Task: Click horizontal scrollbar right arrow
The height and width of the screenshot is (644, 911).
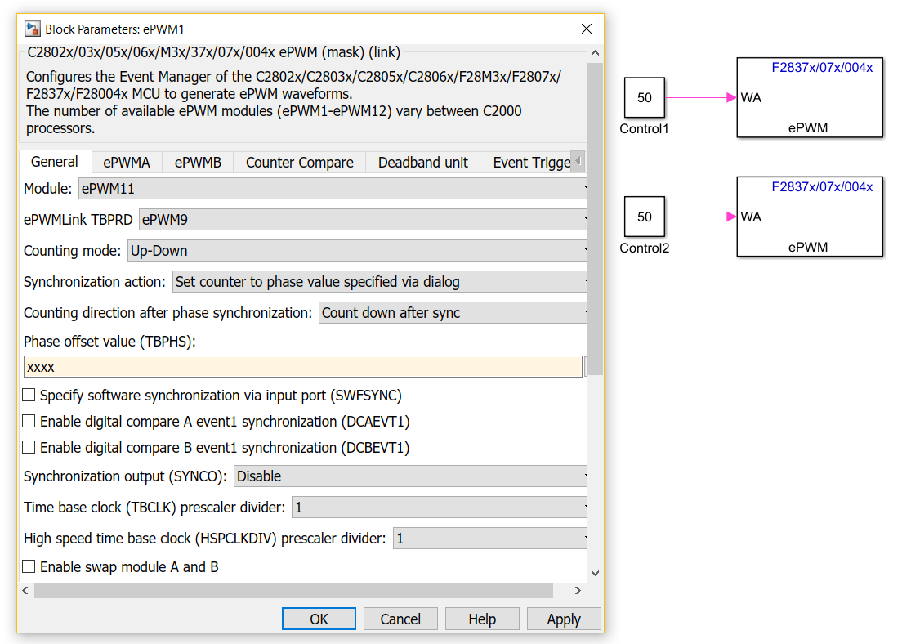Action: pos(578,591)
